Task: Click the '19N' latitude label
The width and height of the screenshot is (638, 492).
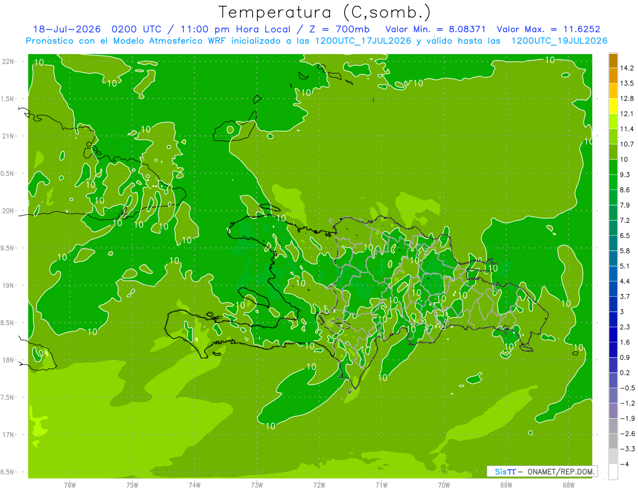Action: coord(9,285)
